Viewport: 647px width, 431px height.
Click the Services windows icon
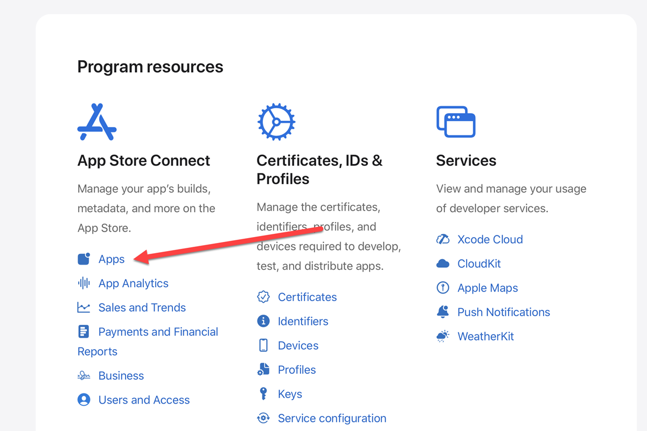456,122
